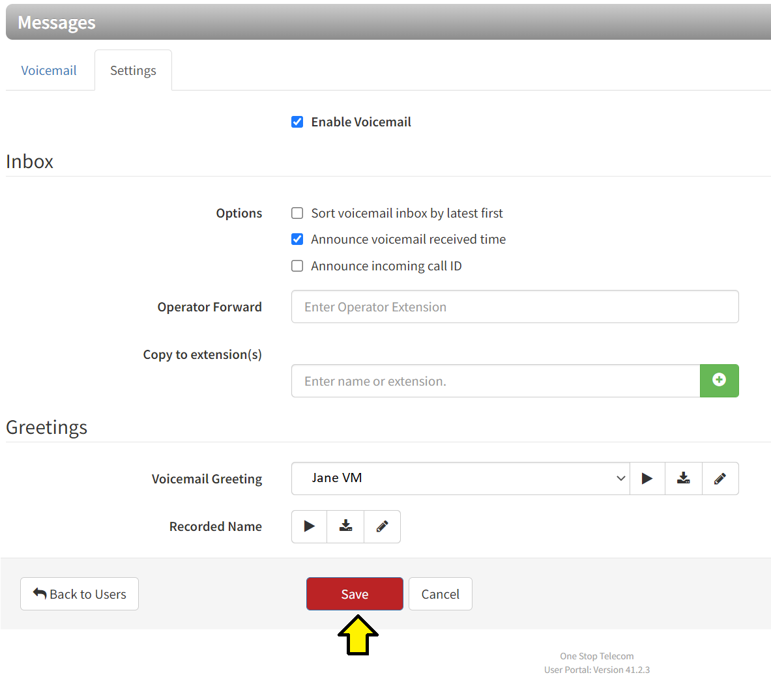The width and height of the screenshot is (771, 686).
Task: Click the One Stop Telecom footer text
Action: (x=596, y=656)
